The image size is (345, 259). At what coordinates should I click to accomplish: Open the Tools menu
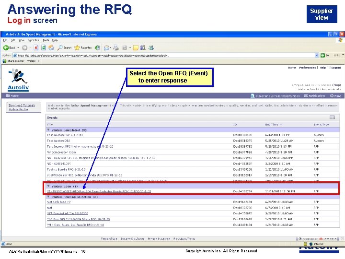(46, 40)
